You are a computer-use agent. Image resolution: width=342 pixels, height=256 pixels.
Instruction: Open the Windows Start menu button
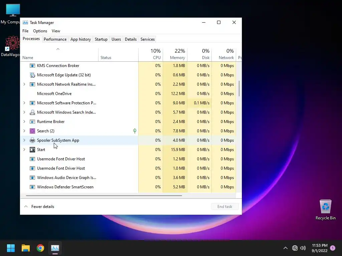point(11,248)
